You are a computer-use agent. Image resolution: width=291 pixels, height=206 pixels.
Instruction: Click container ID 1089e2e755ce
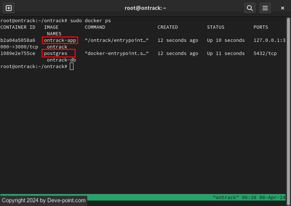coord(18,54)
